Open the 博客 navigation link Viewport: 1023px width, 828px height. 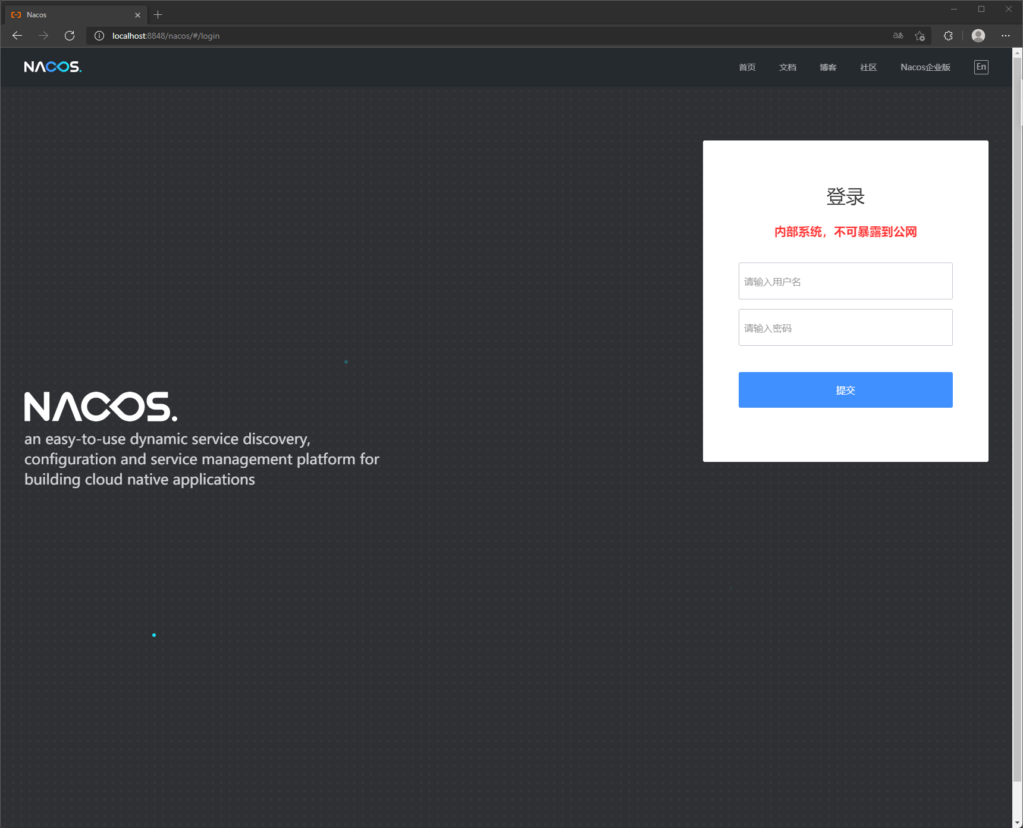pos(828,67)
